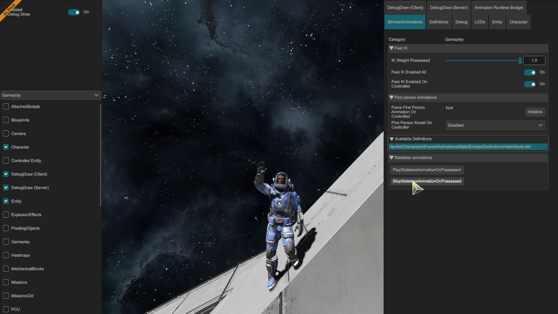Disable Feet IK Enabled All switch
This screenshot has height=314, width=558.
(530, 72)
